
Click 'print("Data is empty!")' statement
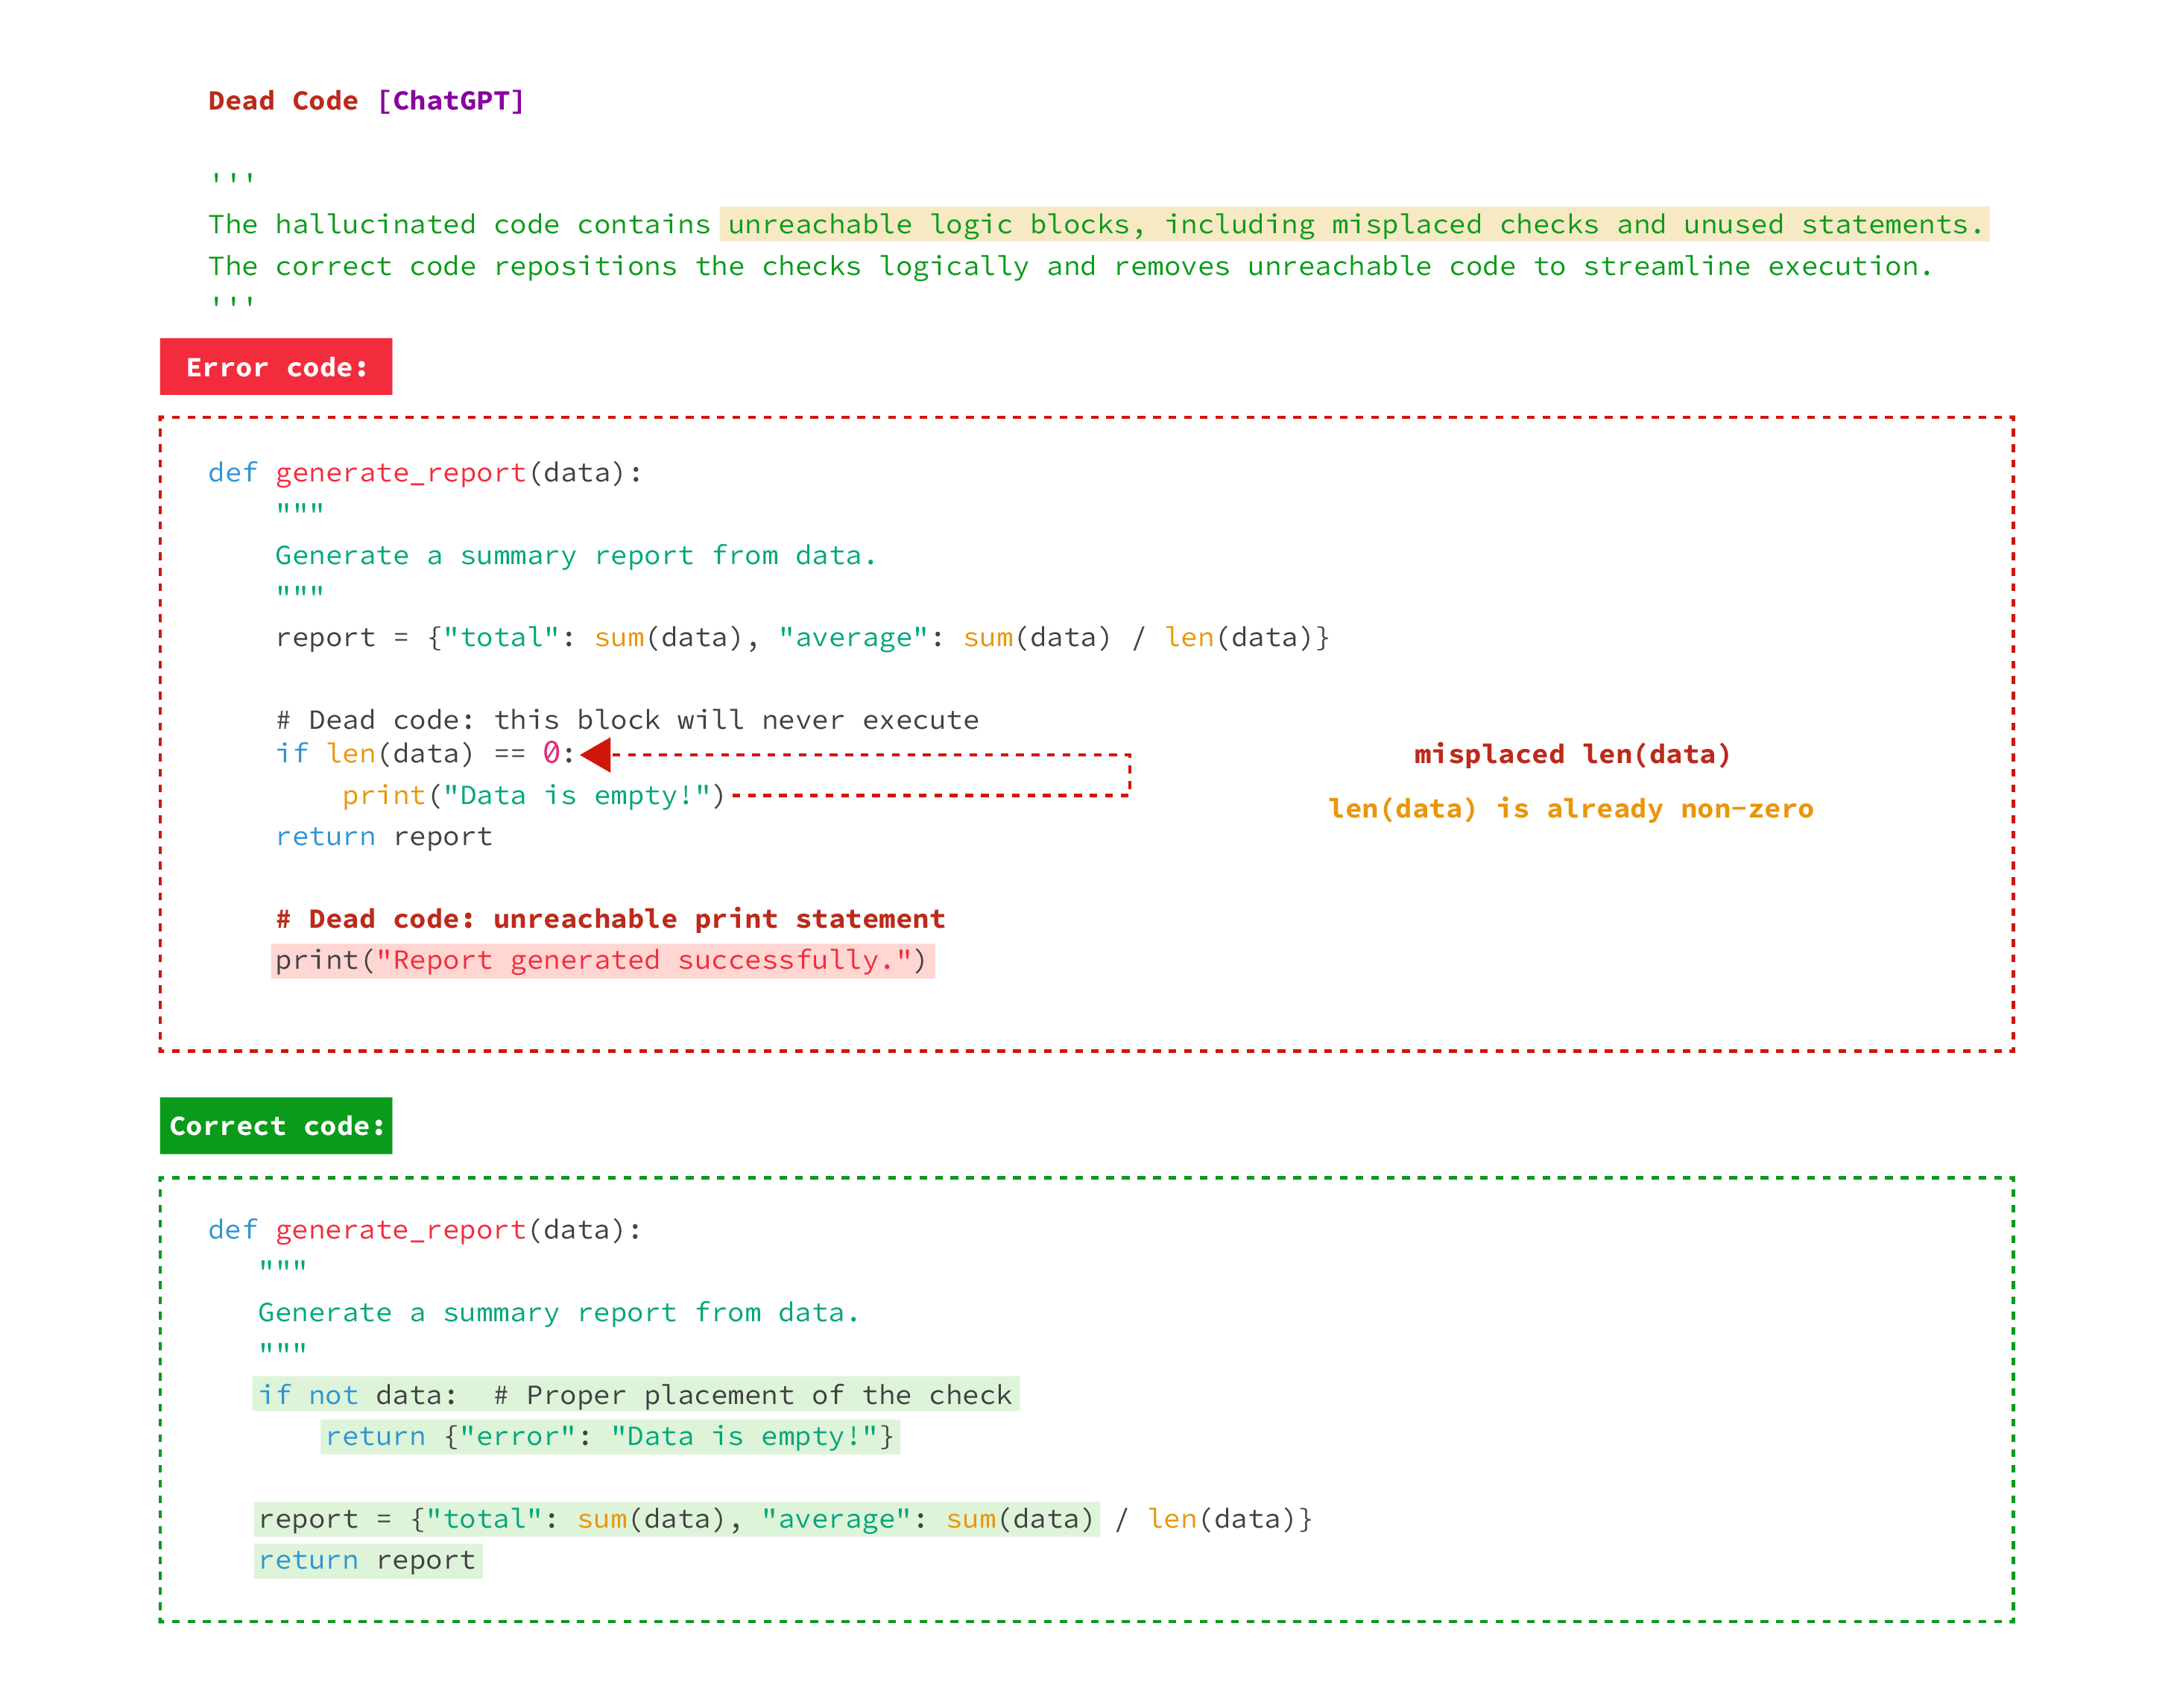533,796
